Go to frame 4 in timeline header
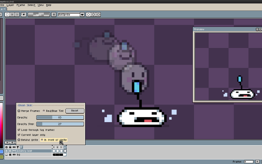The image size is (262, 164). pyautogui.click(x=65, y=147)
